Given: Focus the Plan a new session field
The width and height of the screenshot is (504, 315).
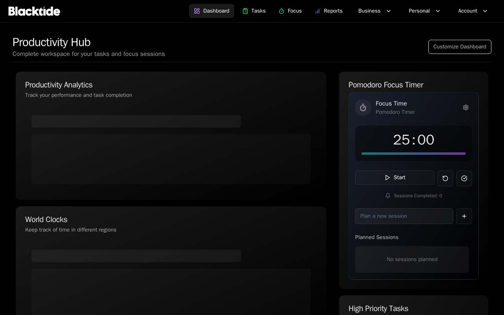Looking at the screenshot, I should point(404,216).
